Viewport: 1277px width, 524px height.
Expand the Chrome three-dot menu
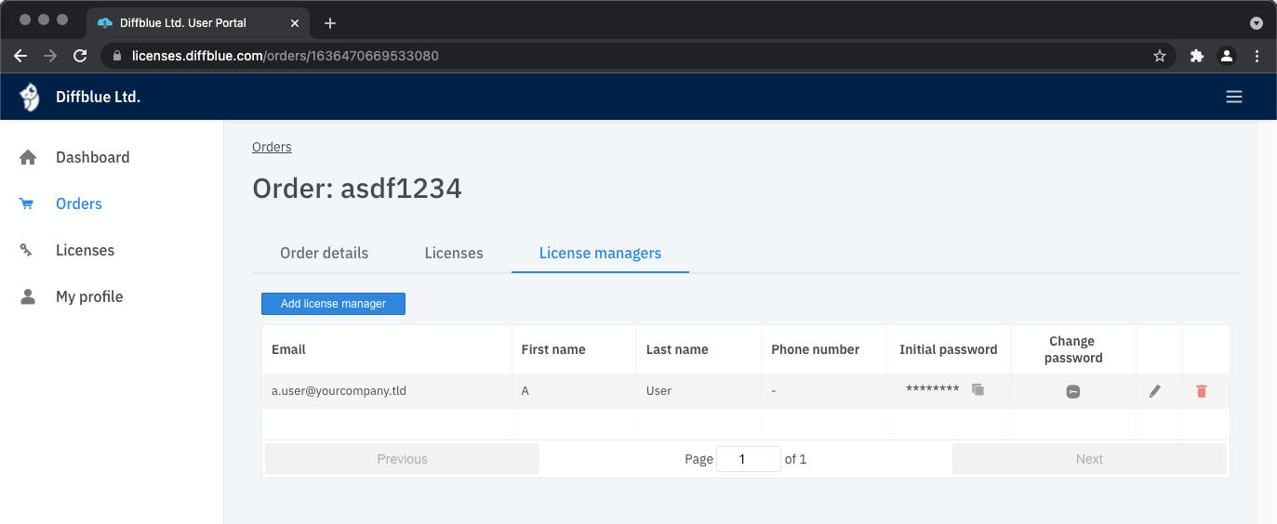(1257, 56)
